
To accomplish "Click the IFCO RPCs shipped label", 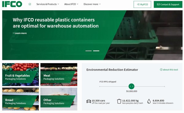I will pos(108,82).
